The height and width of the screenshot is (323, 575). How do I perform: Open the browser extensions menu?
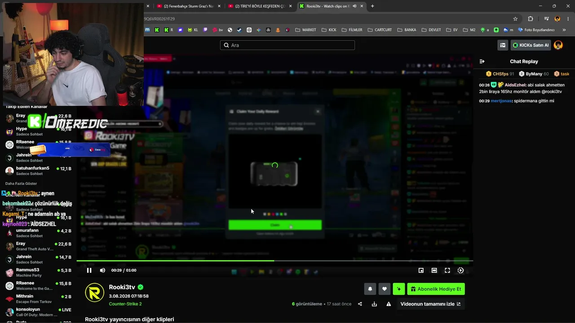click(531, 19)
